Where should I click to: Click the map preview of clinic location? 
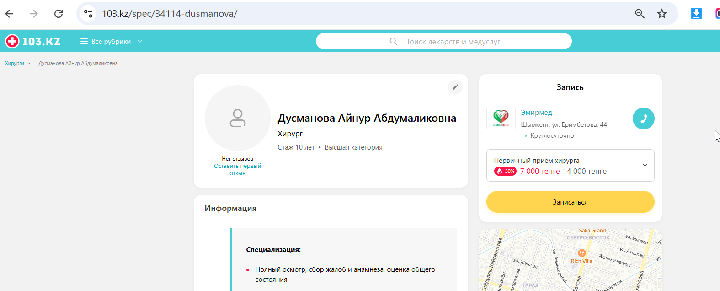(570, 260)
